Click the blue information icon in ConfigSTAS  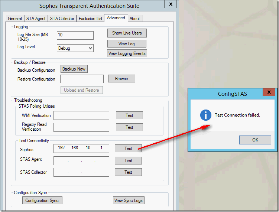[206, 115]
